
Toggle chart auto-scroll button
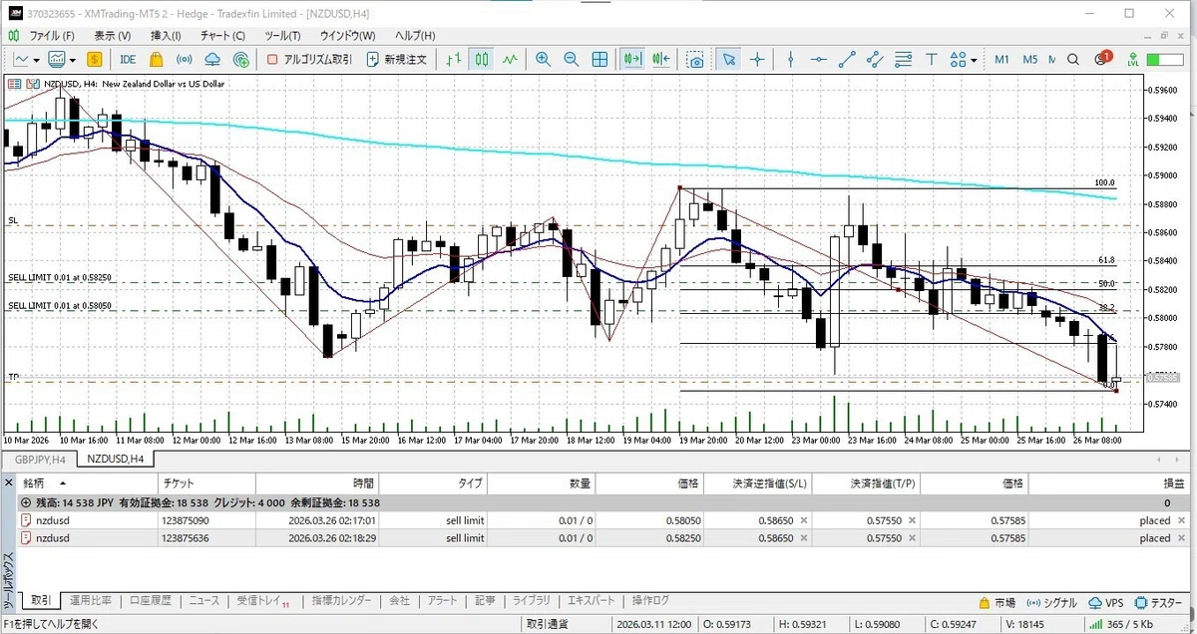[x=631, y=59]
